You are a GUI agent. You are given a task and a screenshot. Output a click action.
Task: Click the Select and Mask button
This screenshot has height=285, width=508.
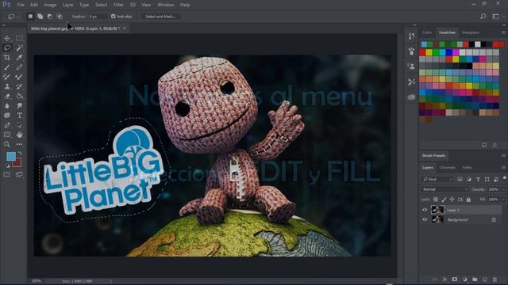click(160, 16)
